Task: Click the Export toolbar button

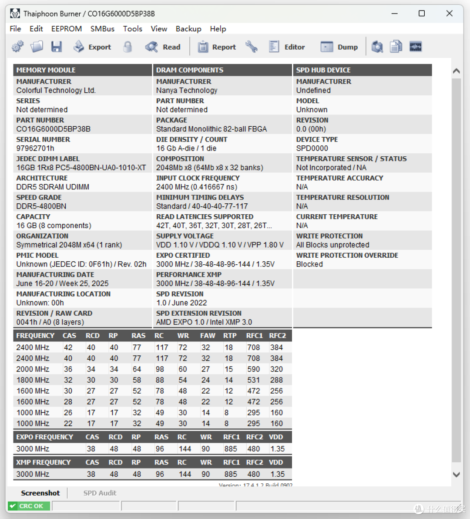Action: click(92, 47)
